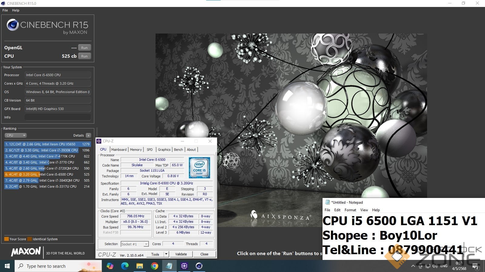
Task: Open the Socket #1 selection dropdown
Action: click(x=135, y=244)
